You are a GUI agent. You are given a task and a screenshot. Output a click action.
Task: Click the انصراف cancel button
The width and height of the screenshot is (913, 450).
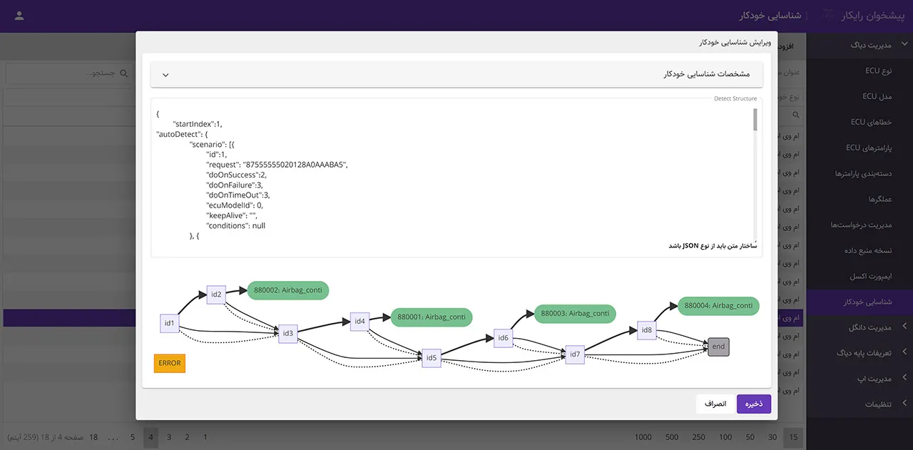pyautogui.click(x=715, y=404)
